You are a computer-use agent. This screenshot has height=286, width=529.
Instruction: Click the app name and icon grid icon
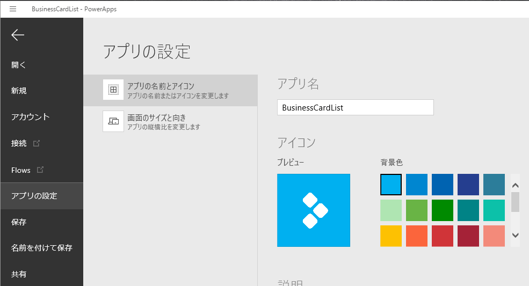tap(113, 90)
